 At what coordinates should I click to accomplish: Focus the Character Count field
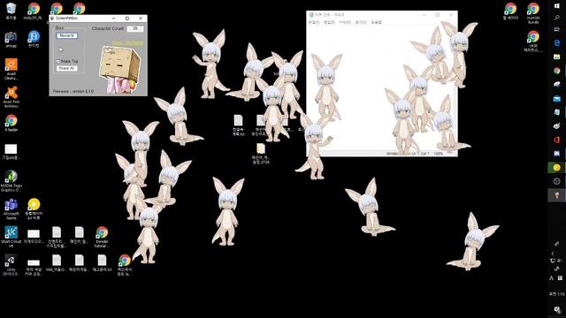[135, 28]
